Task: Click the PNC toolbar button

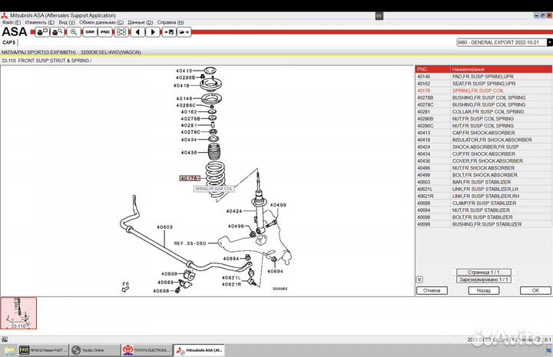Action: [105, 32]
